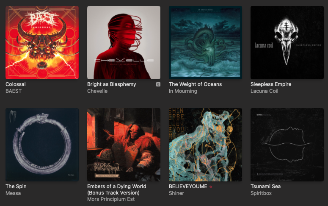Open the Bright as Blasphemy album artwork
The image size is (328, 206).
click(124, 42)
